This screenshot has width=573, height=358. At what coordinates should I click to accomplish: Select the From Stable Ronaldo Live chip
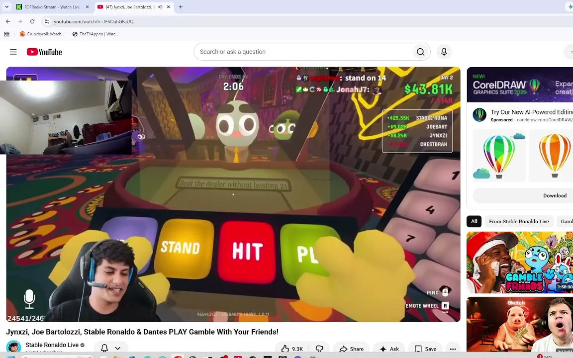point(519,221)
